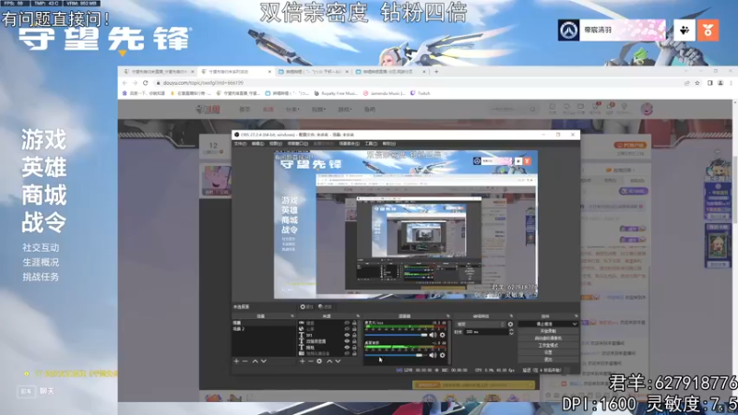Screen dimensions: 738x415
Task: Click the orange icon beside player name
Action: pyautogui.click(x=708, y=30)
